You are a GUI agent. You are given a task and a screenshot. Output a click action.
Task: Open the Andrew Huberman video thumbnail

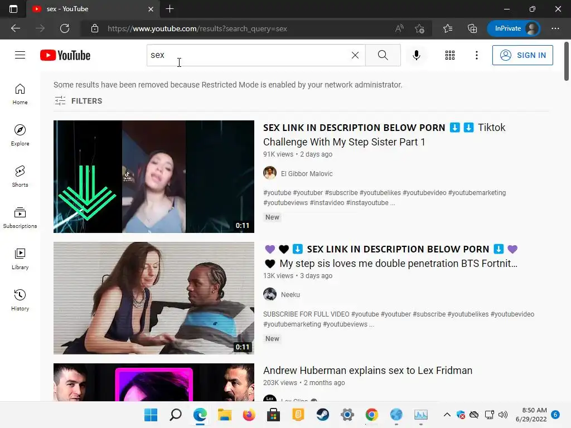click(x=154, y=382)
